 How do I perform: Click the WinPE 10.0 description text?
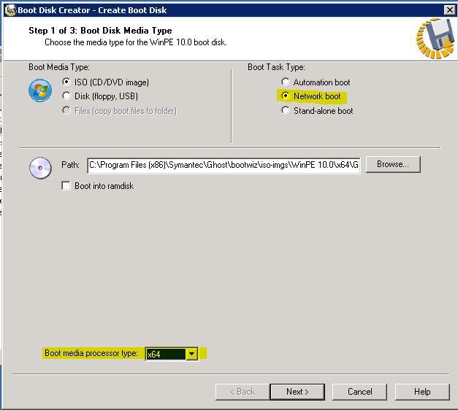coord(136,42)
